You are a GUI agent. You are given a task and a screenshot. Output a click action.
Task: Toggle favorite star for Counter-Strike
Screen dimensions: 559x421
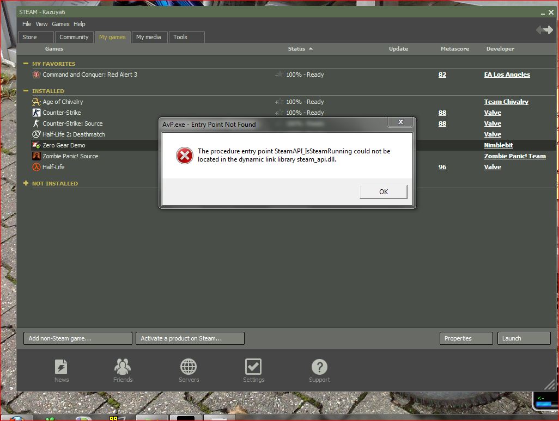coord(279,113)
